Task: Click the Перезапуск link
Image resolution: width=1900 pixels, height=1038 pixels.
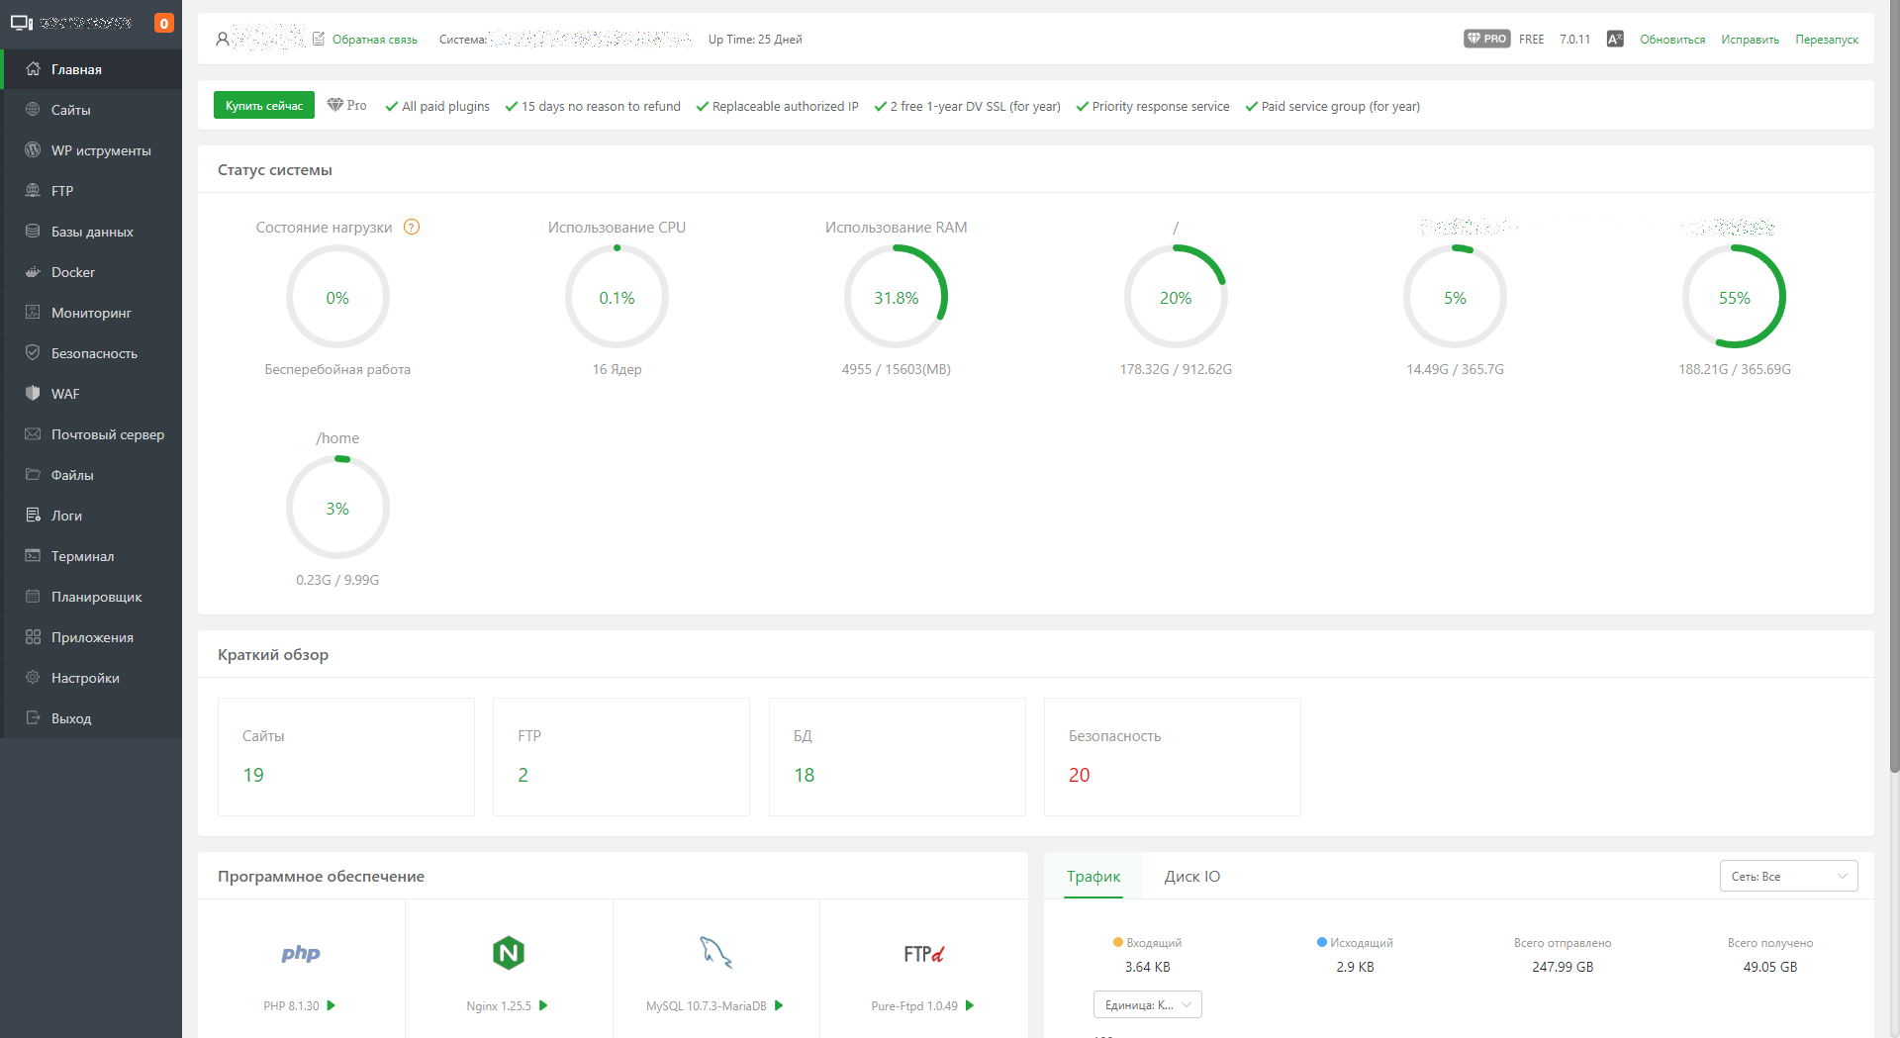Action: pyautogui.click(x=1827, y=40)
